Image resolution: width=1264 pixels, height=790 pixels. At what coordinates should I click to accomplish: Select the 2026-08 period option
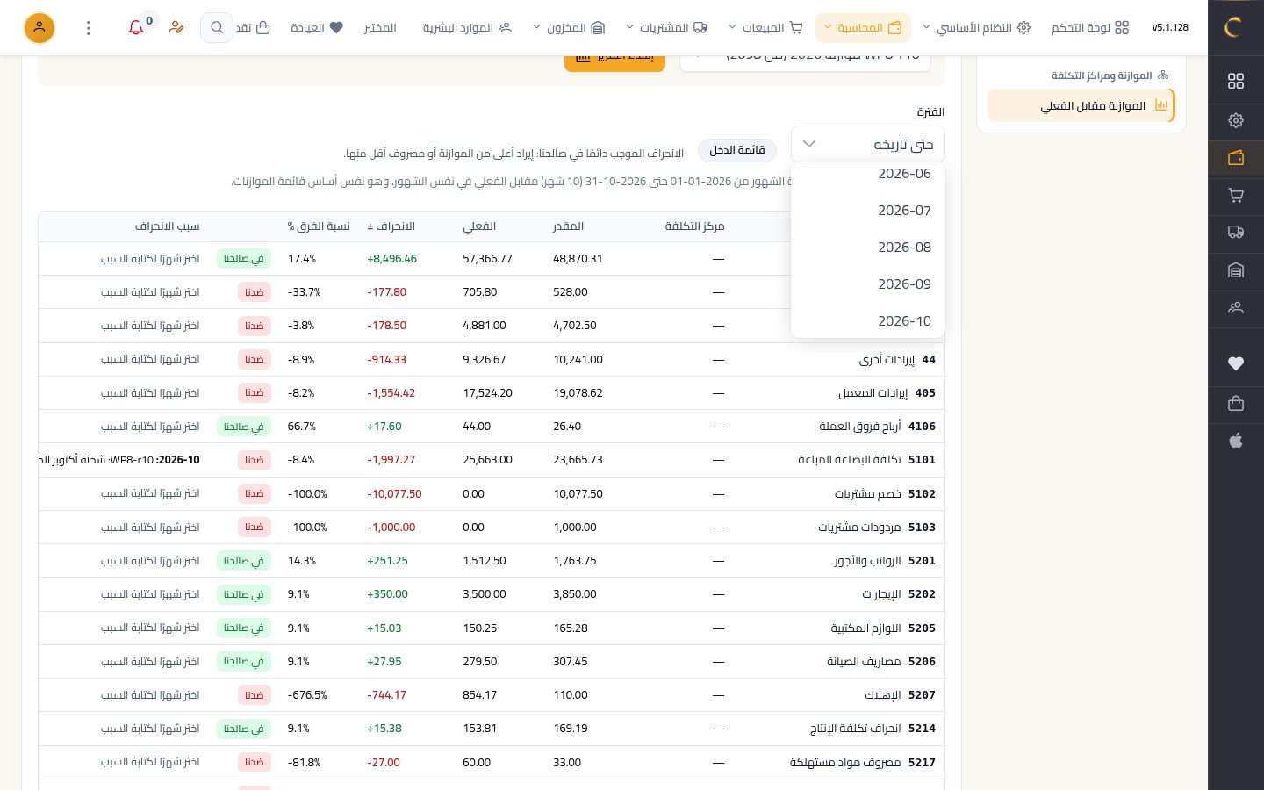[868, 248]
